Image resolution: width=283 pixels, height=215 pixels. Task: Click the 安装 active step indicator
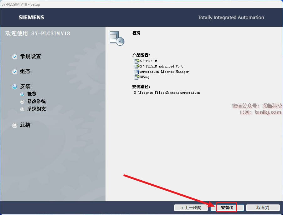[x=15, y=87]
